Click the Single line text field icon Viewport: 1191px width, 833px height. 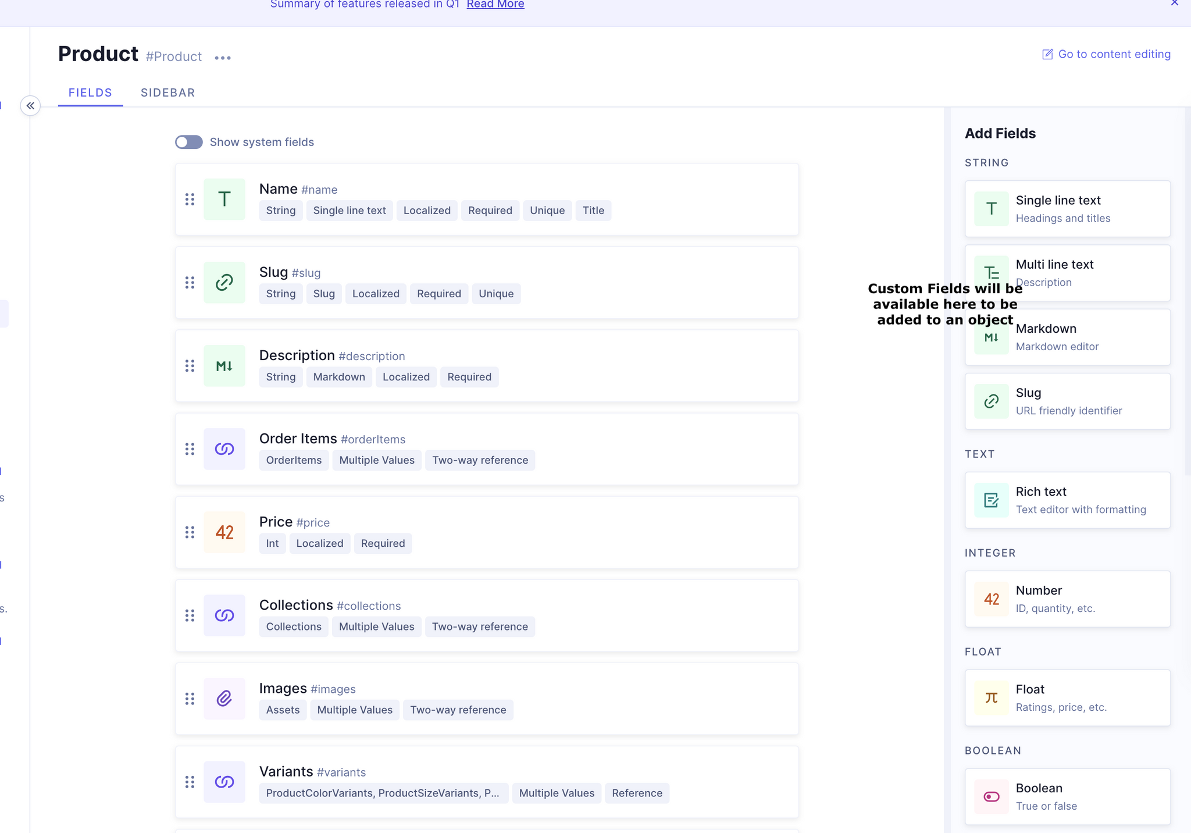click(x=991, y=209)
